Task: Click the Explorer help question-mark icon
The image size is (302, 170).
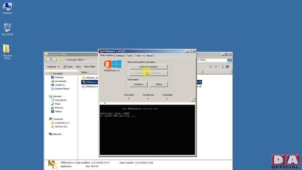Action: click(227, 67)
